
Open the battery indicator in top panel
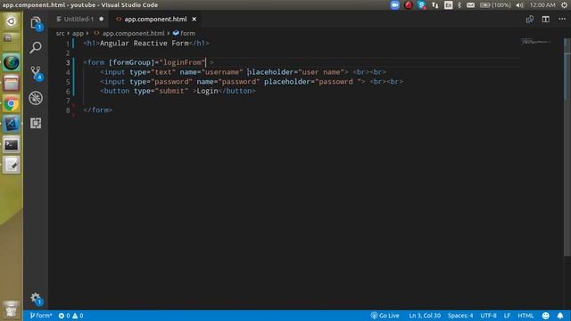pyautogui.click(x=495, y=5)
